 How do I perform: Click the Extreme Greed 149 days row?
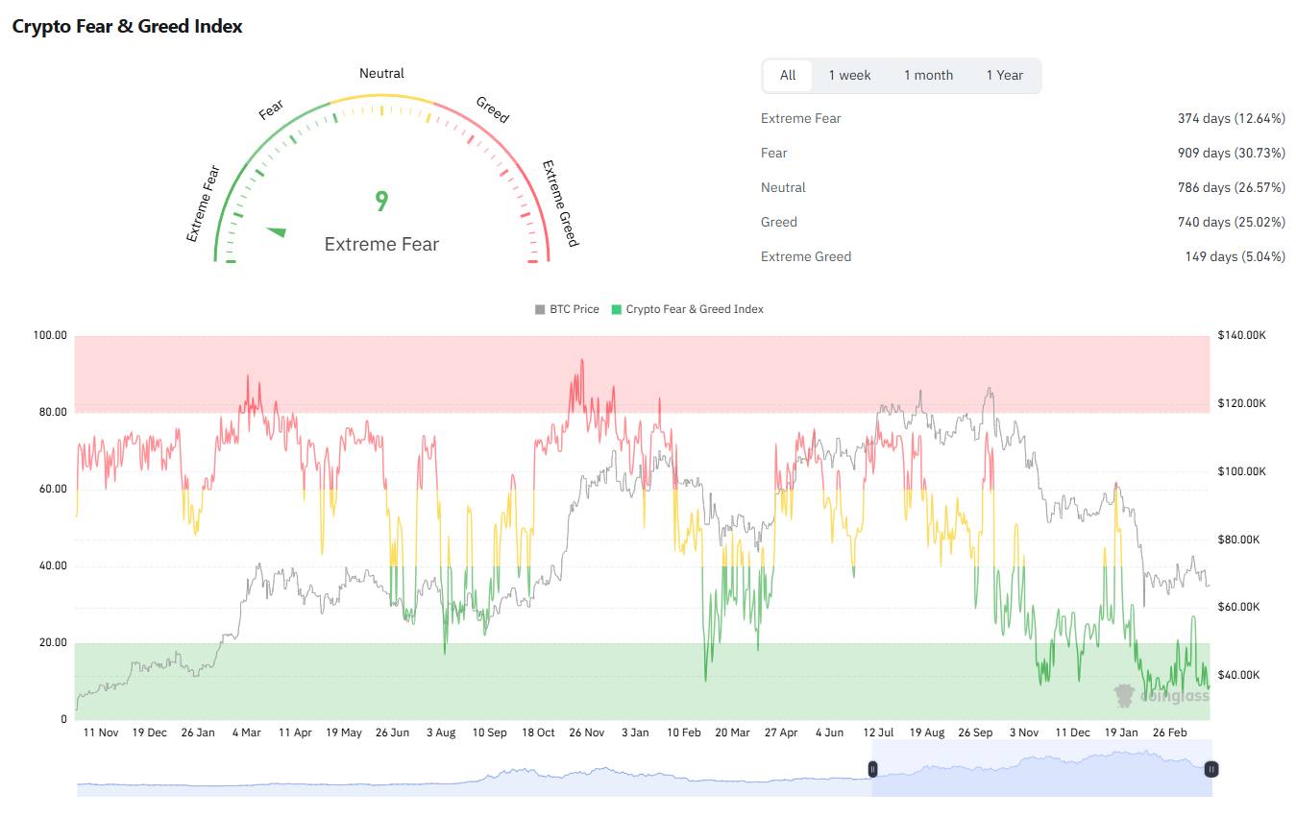(1022, 257)
